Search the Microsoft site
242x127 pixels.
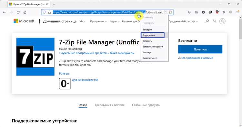point(207,21)
